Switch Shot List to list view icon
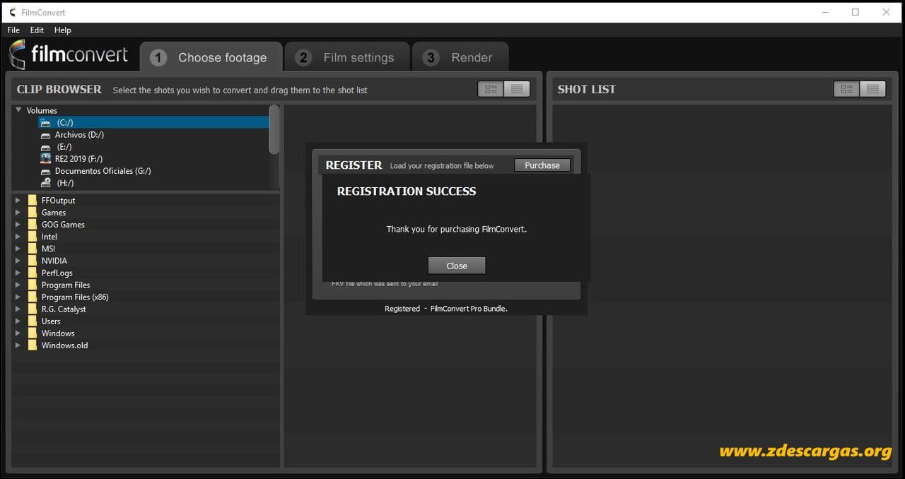The height and width of the screenshot is (479, 905). tap(872, 89)
